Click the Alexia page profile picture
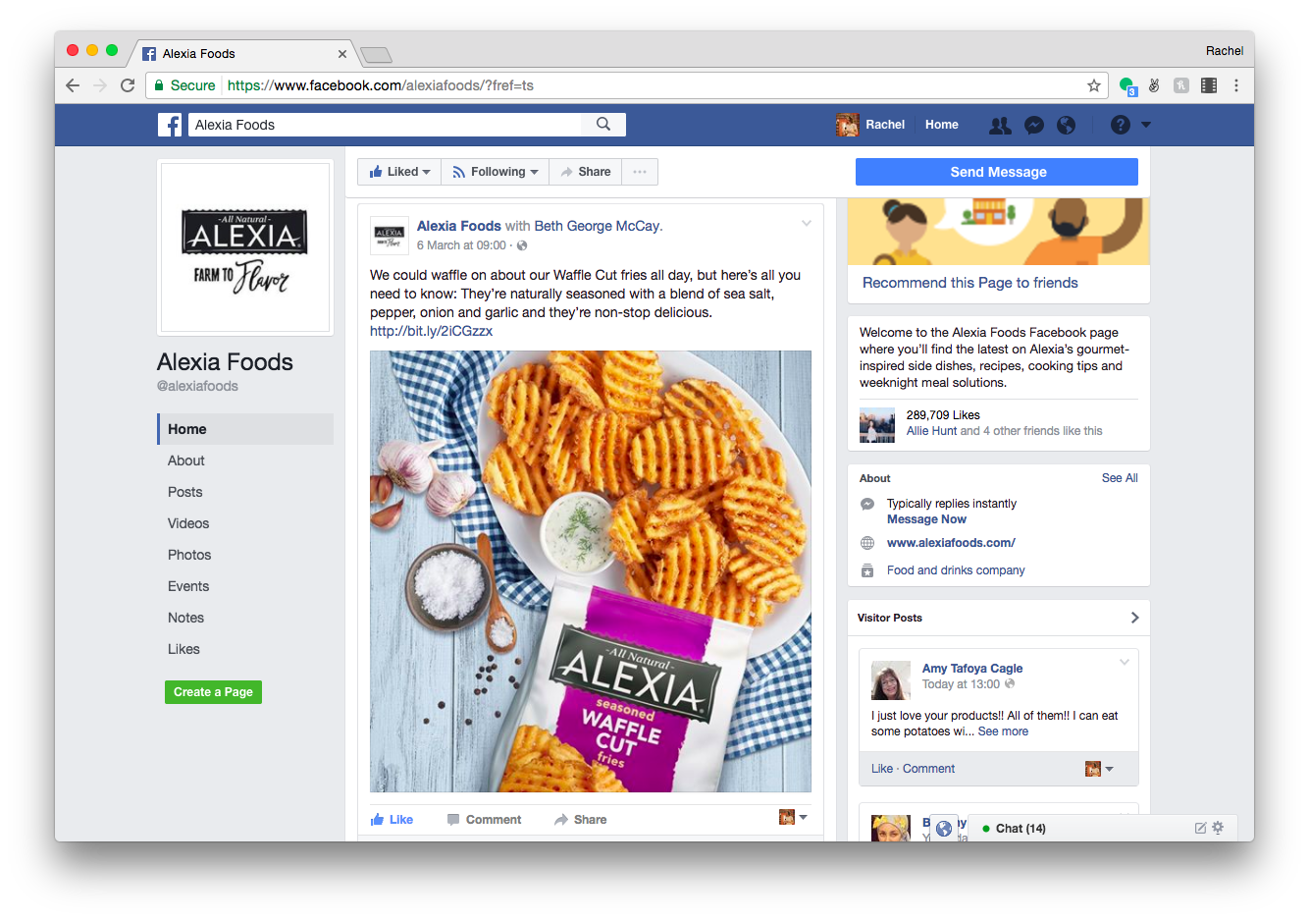This screenshot has height=920, width=1309. [x=245, y=247]
